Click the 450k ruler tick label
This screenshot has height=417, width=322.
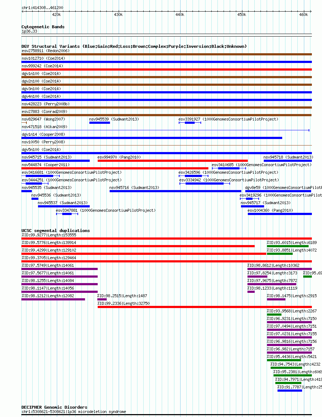click(242, 14)
